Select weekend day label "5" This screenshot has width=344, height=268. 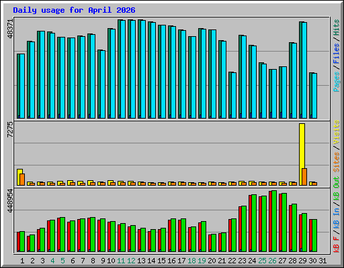[x=62, y=261]
